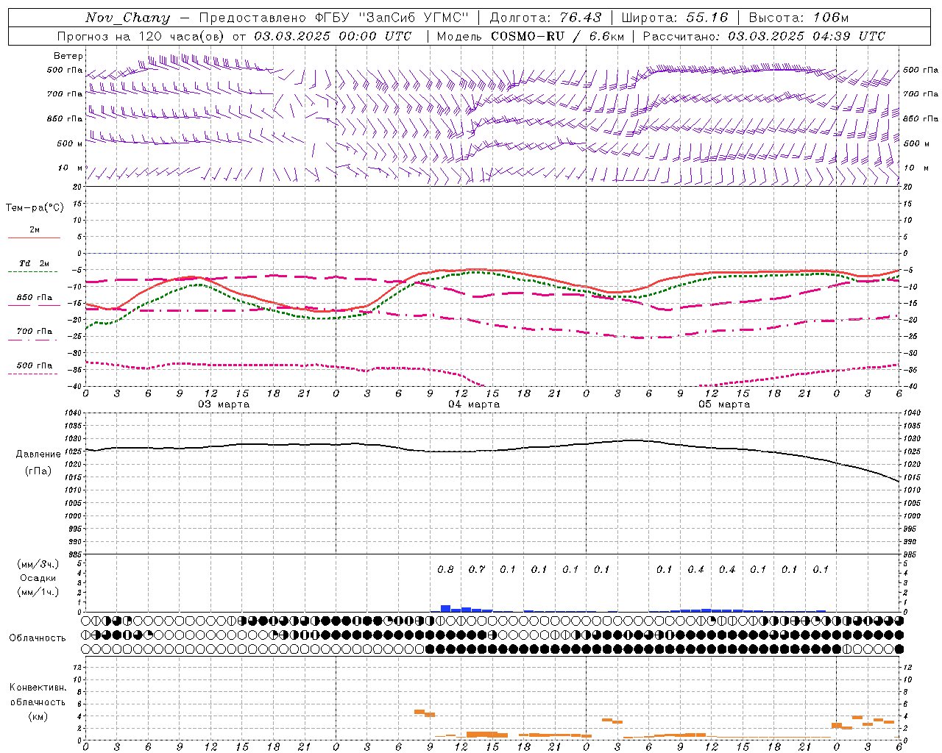Click the '2м' temperature legend label
Screen dimensions: 942x753
pyautogui.click(x=35, y=230)
